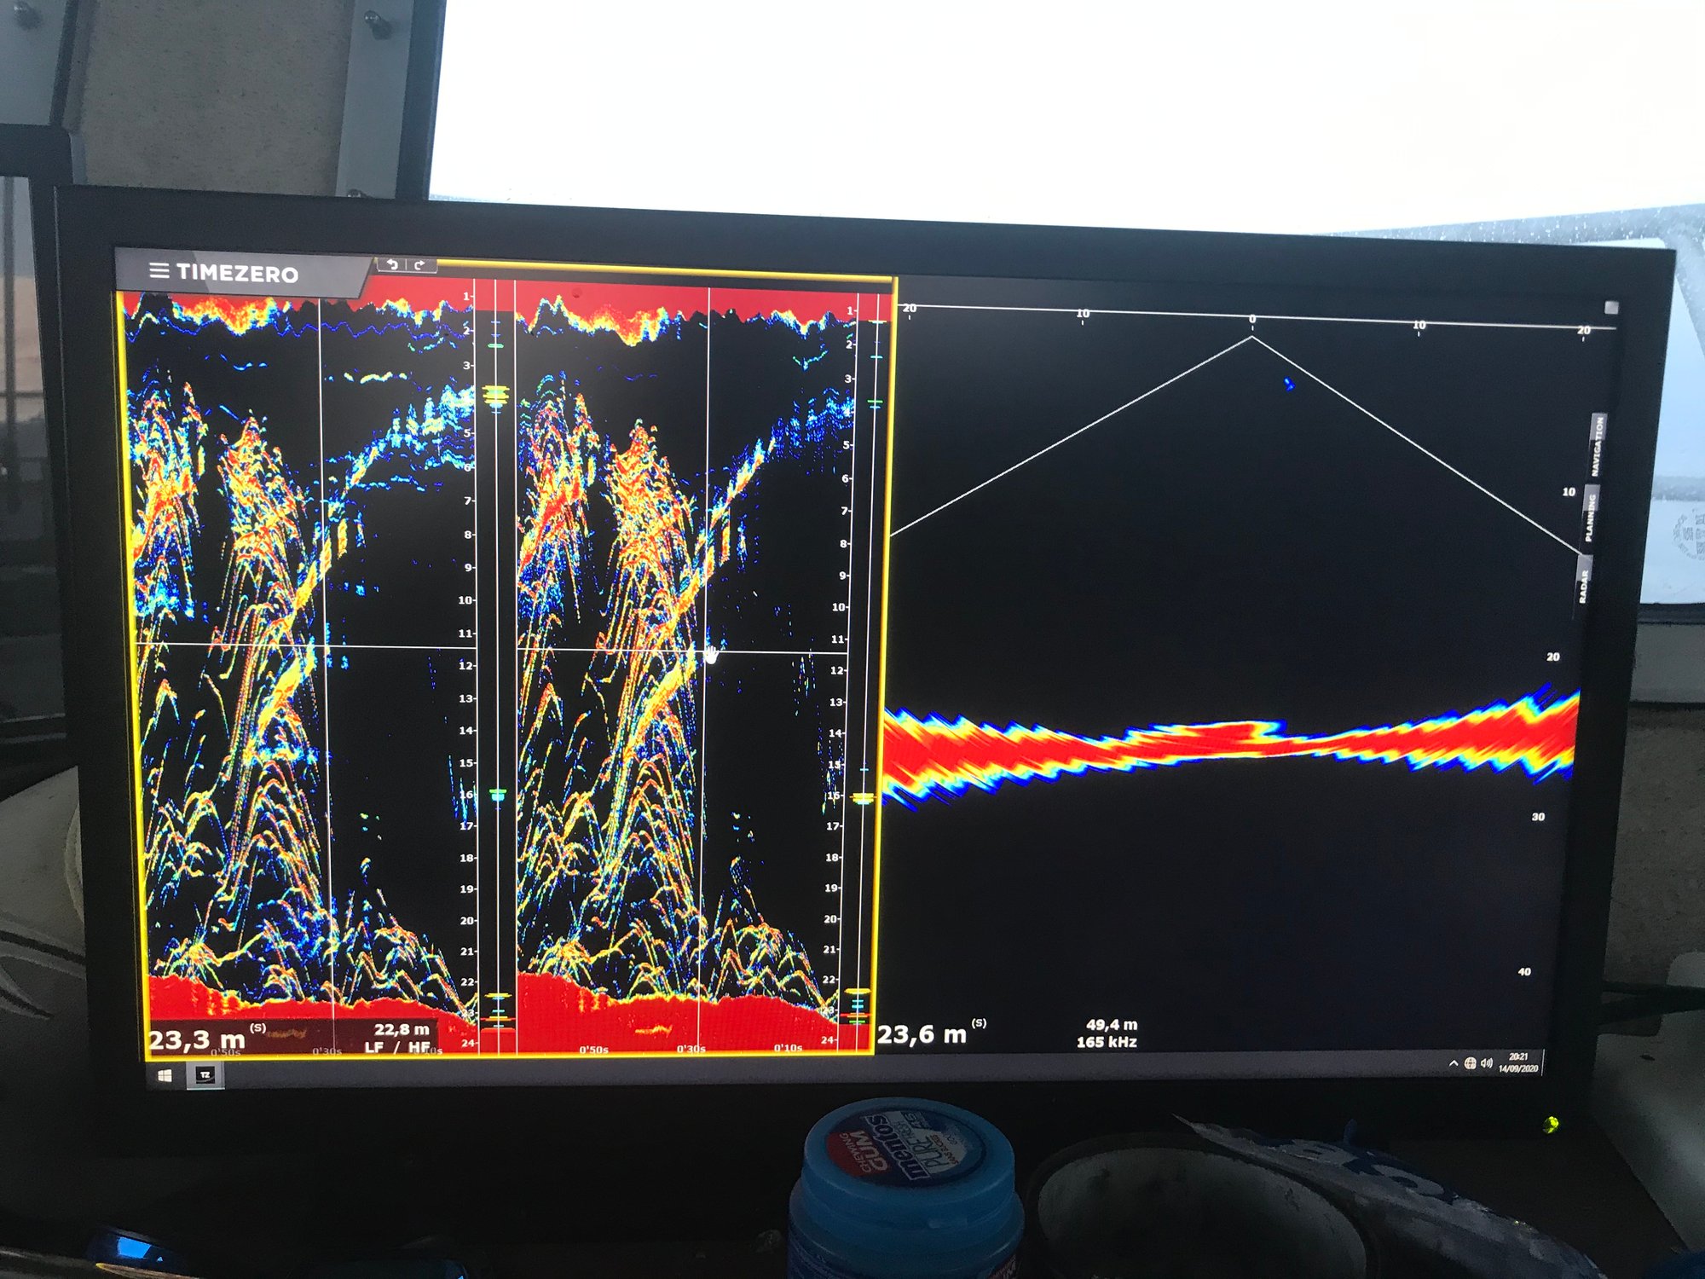The image size is (1705, 1279).
Task: Click the 23,3 m depth readout
Action: pos(198,1039)
